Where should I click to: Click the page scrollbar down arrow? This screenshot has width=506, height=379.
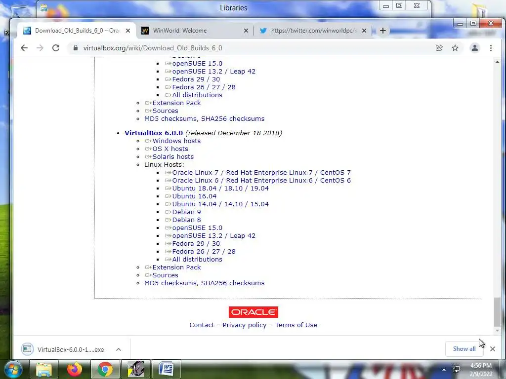point(497,330)
